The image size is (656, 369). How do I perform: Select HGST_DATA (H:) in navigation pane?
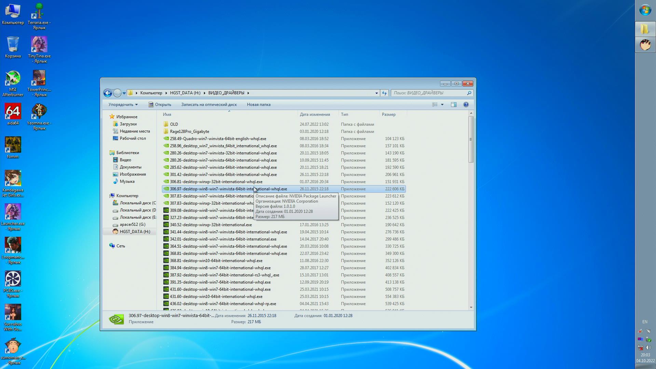135,232
